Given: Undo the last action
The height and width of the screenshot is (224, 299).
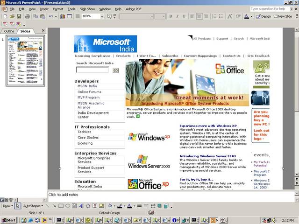Looking at the screenshot, I should coord(51,16).
